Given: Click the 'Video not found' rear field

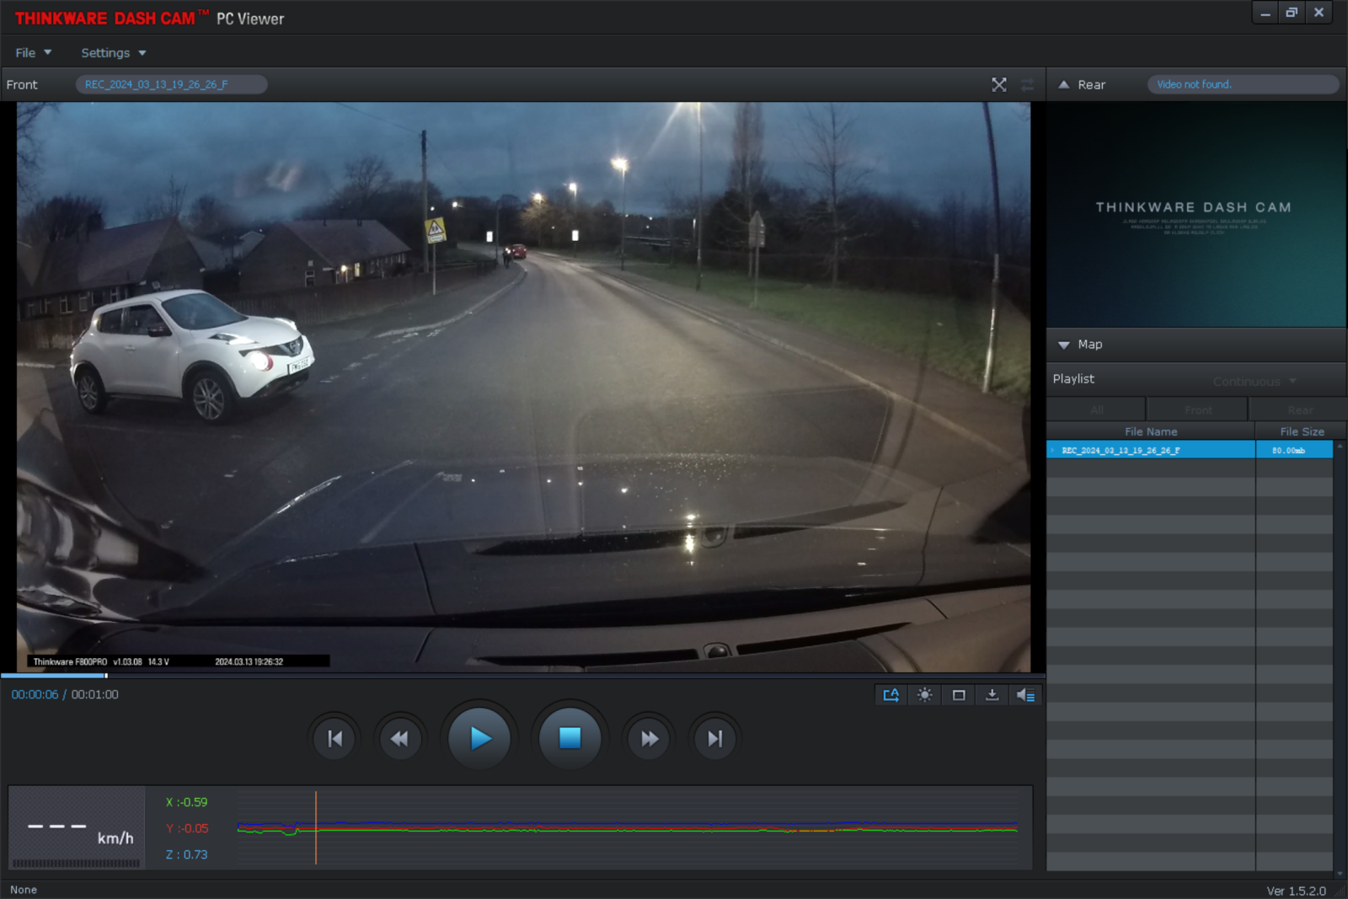Looking at the screenshot, I should point(1243,84).
